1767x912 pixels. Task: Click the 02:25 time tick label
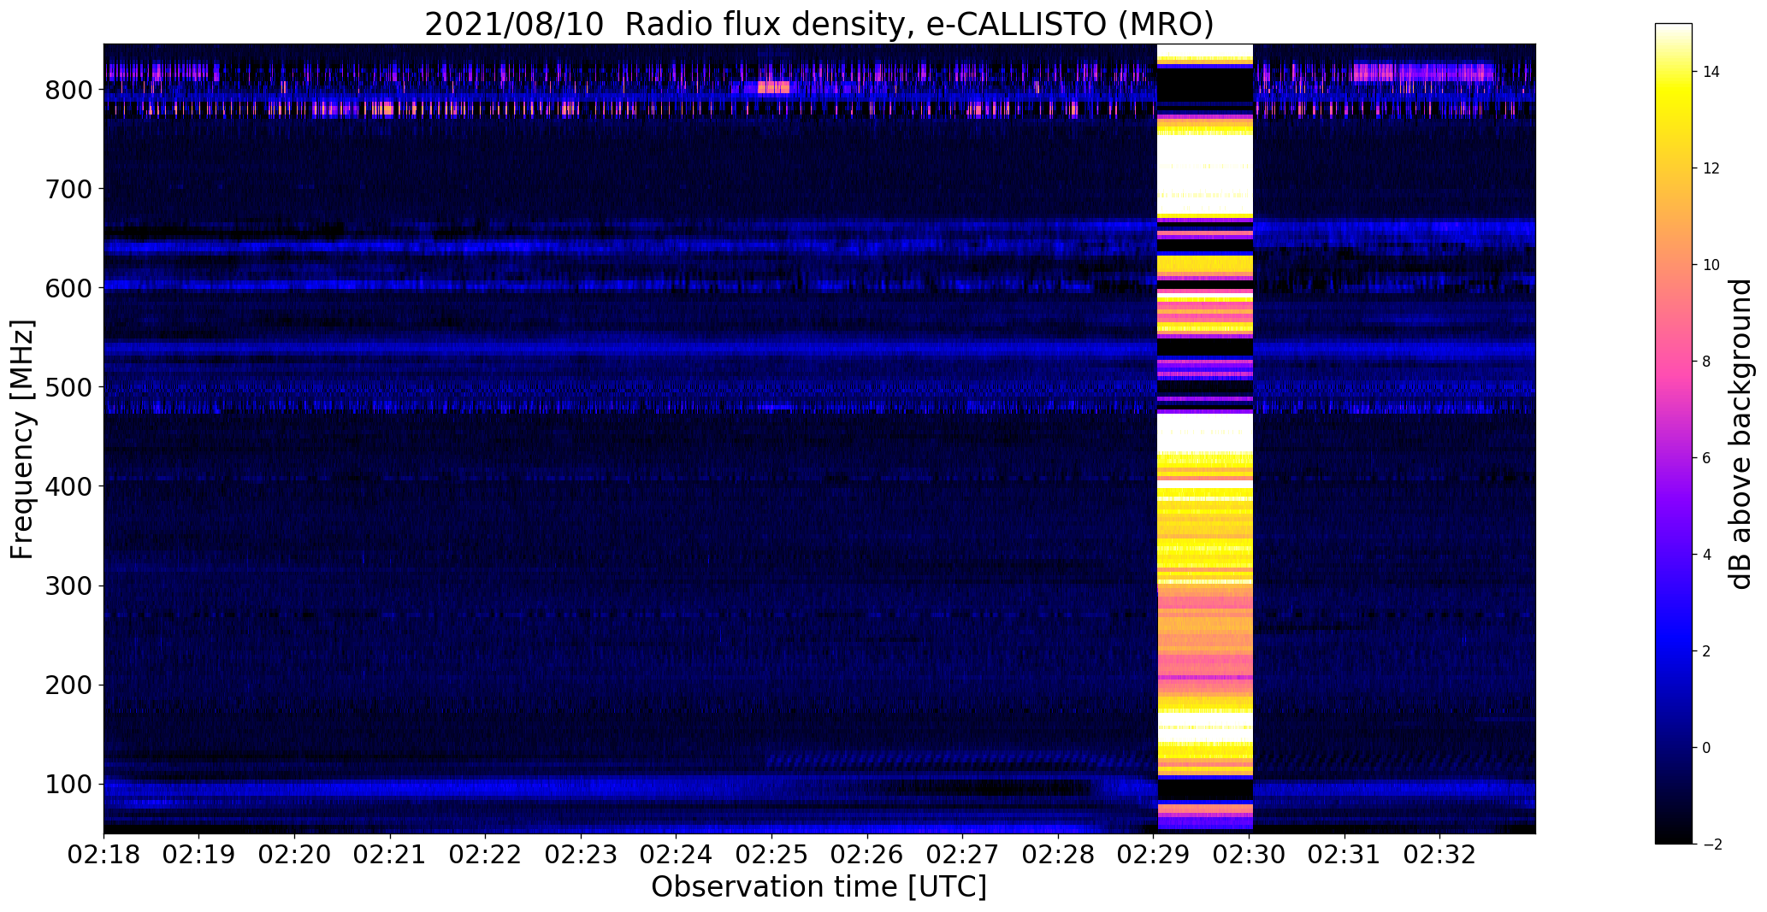click(772, 855)
